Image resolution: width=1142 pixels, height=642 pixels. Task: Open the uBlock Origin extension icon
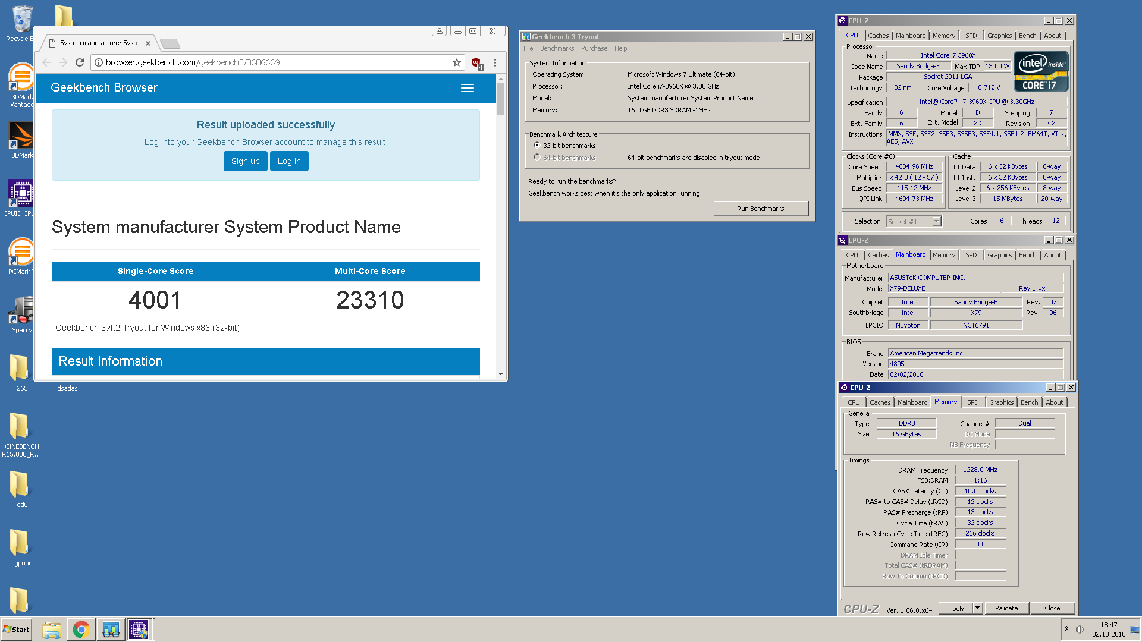point(476,63)
